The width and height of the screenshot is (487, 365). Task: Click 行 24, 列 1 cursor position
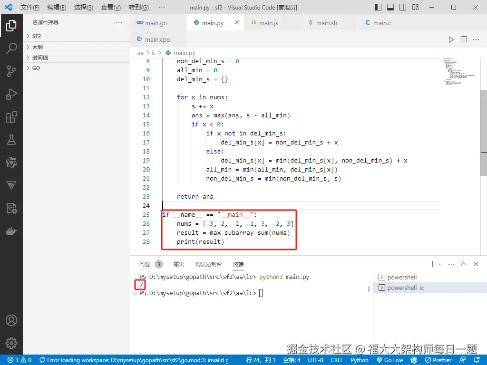click(x=261, y=360)
